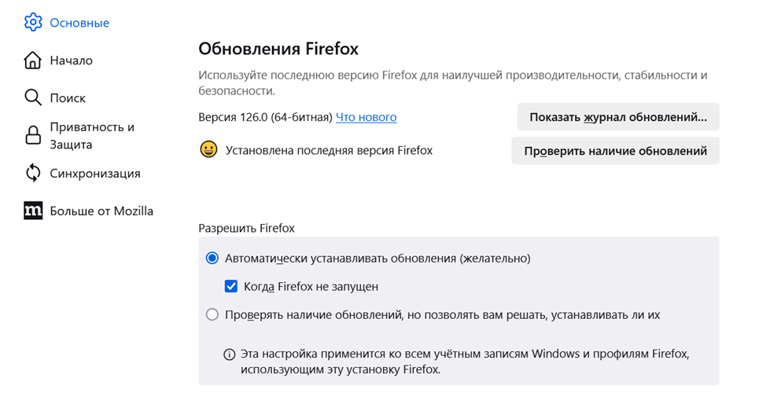766x411 pixels.
Task: Click the smiley face update status icon
Action: coord(208,149)
